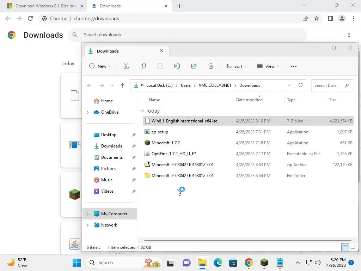This screenshot has width=361, height=271.
Task: Select Home in navigation pane
Action: (x=107, y=101)
